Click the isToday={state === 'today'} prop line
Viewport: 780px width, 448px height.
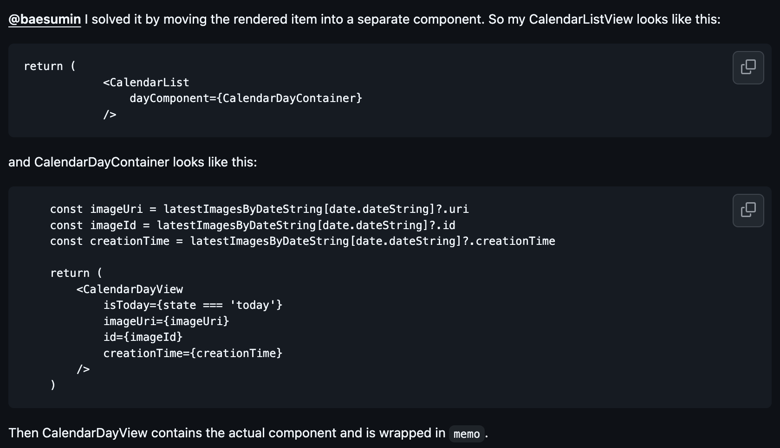193,305
